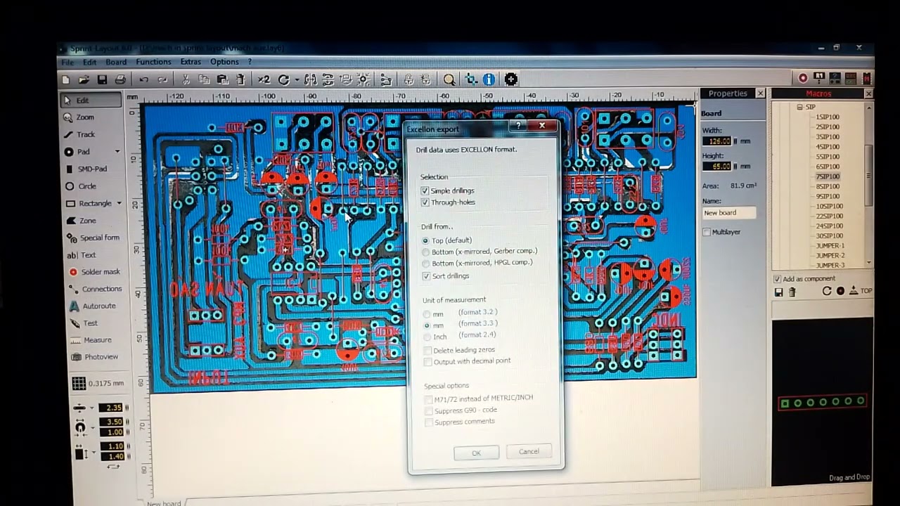The image size is (900, 506).
Task: Open the Rotate angle dropdown arrow
Action: click(297, 80)
